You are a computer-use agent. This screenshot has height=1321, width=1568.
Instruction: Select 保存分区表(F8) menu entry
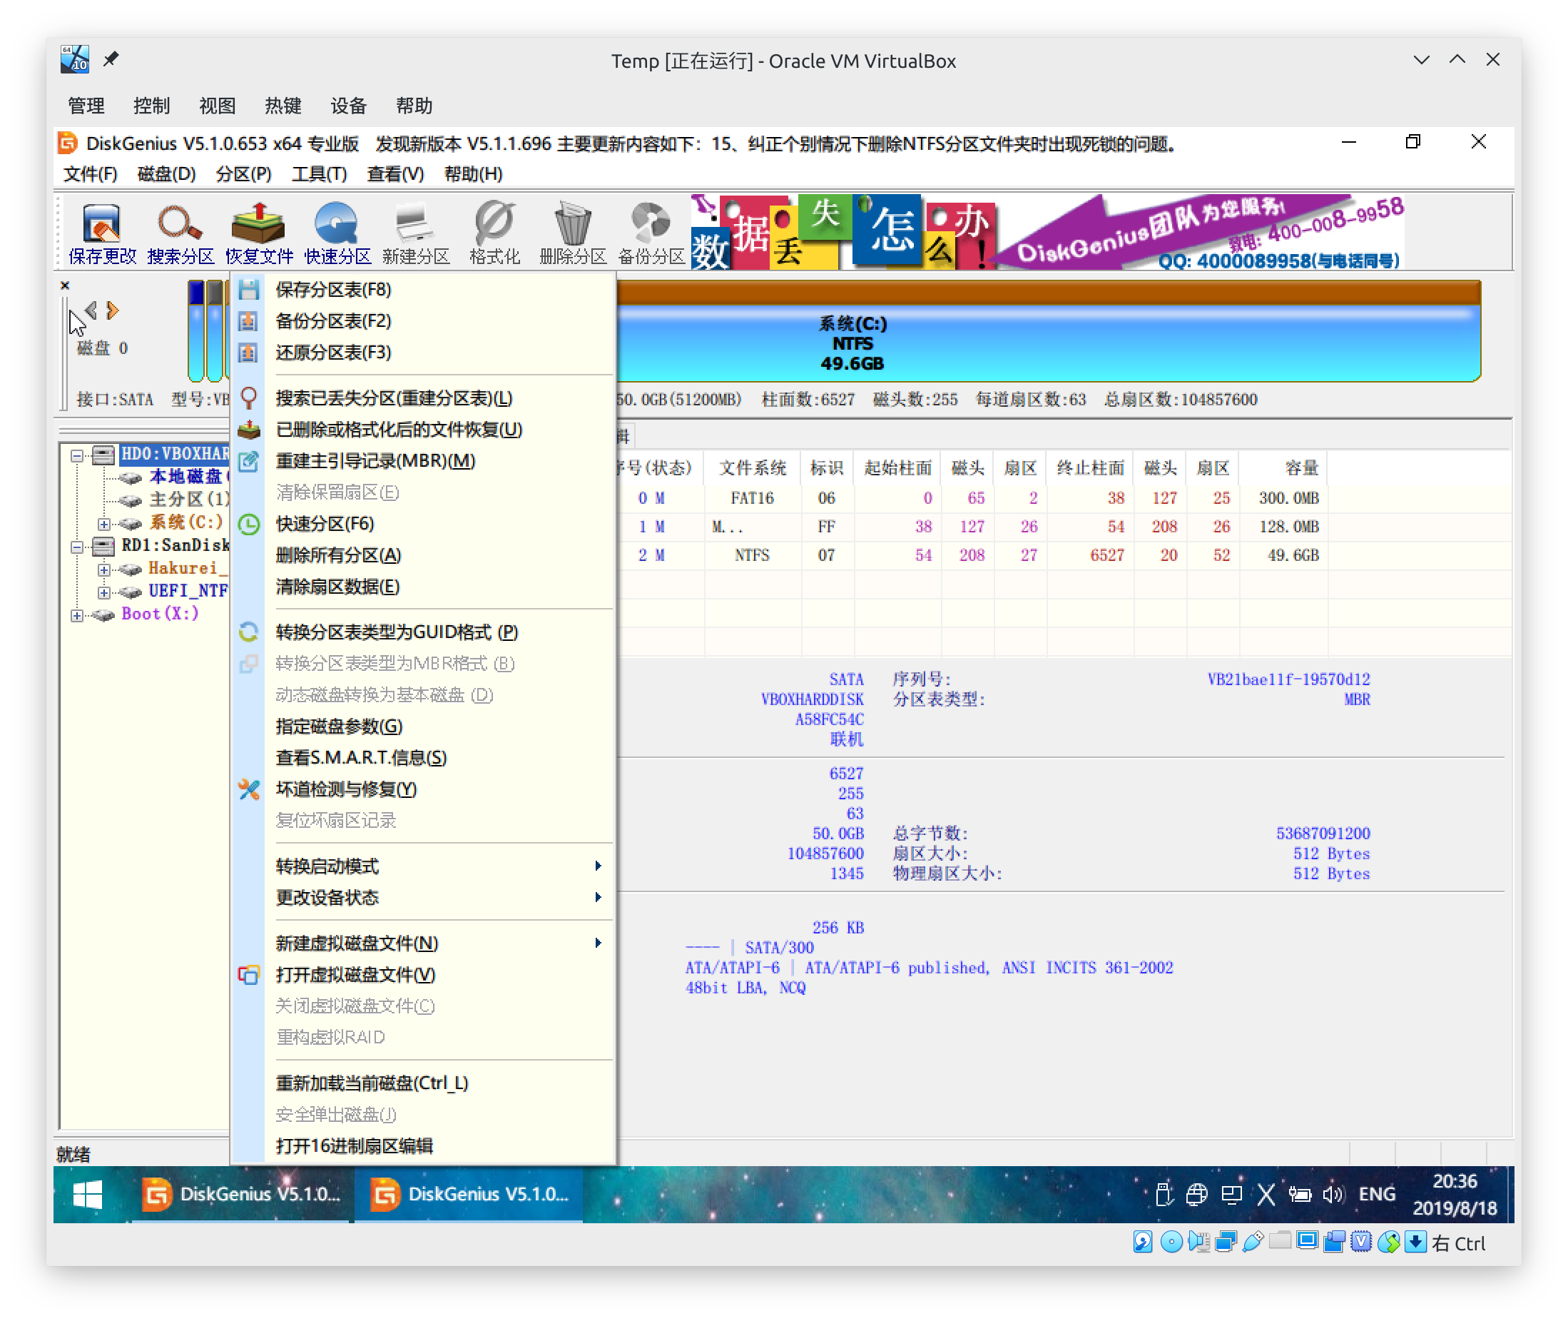click(x=423, y=289)
